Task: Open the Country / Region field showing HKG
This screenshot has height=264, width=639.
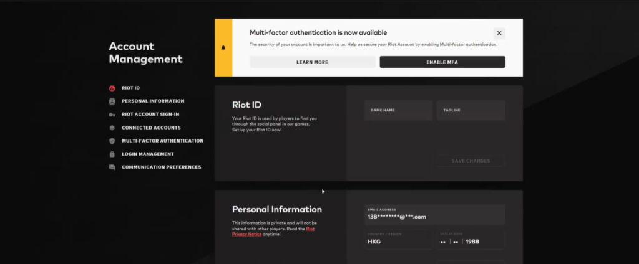Action: (398, 240)
